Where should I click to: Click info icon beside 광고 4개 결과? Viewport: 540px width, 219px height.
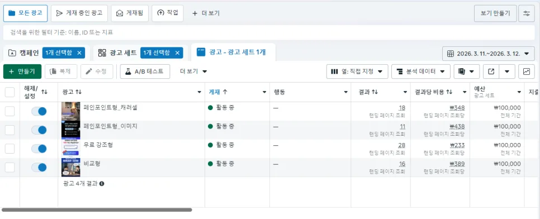click(x=102, y=184)
